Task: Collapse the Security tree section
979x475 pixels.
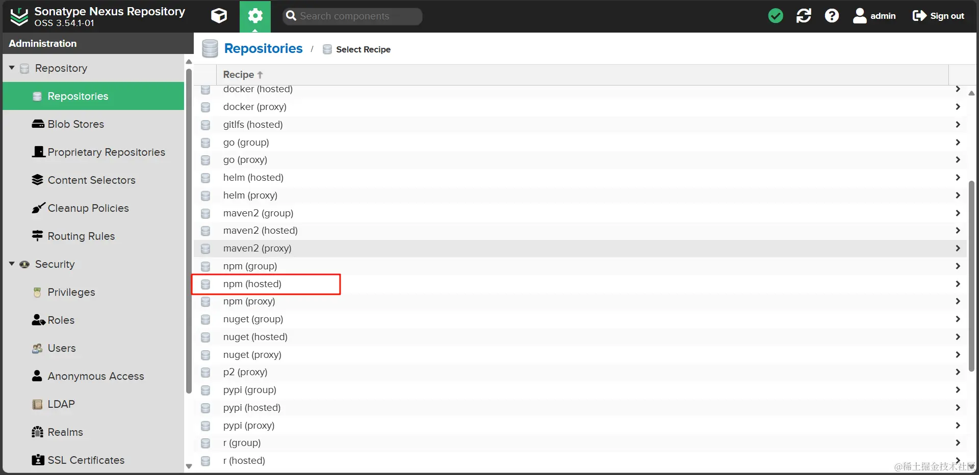Action: pyautogui.click(x=12, y=264)
